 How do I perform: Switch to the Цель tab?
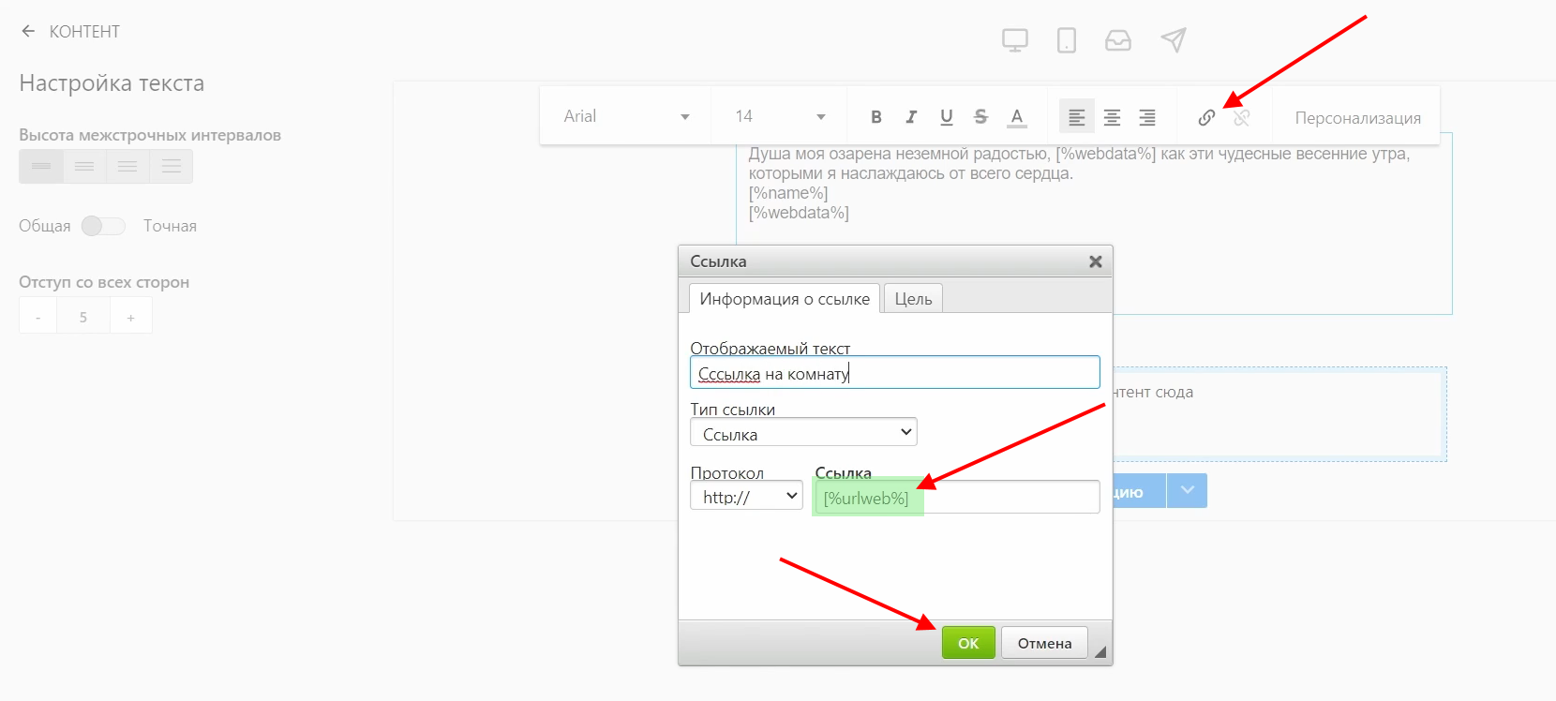click(913, 299)
